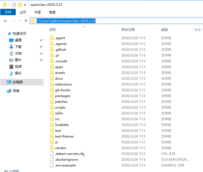Click the pin icon next to 桌面
This screenshot has height=172, width=203.
pyautogui.click(x=41, y=40)
